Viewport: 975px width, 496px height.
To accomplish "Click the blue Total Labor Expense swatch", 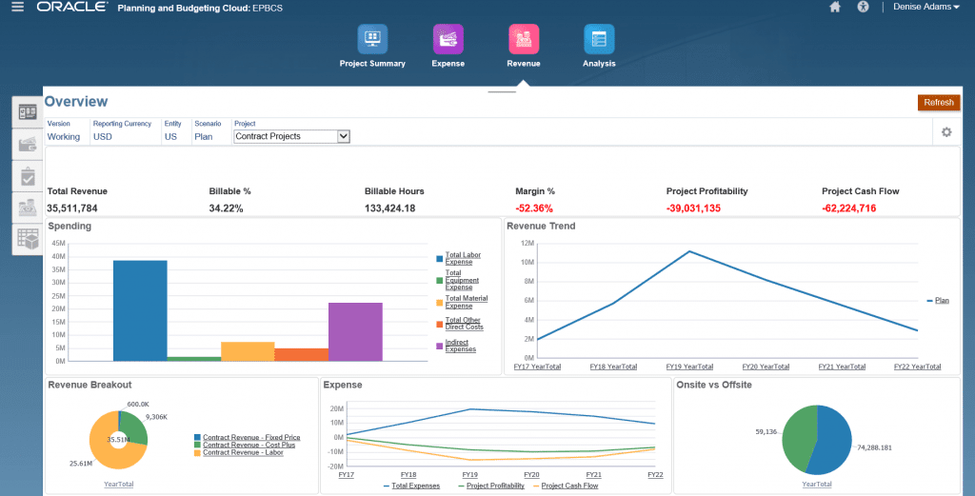I will coord(440,258).
